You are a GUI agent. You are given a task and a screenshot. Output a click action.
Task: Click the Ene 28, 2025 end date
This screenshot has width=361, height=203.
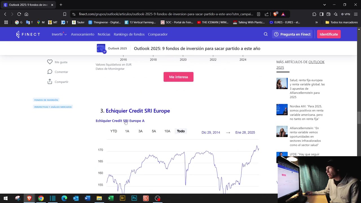[245, 133]
